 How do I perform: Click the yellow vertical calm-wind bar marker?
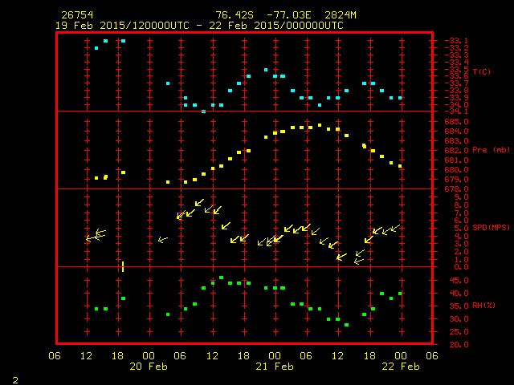(123, 266)
